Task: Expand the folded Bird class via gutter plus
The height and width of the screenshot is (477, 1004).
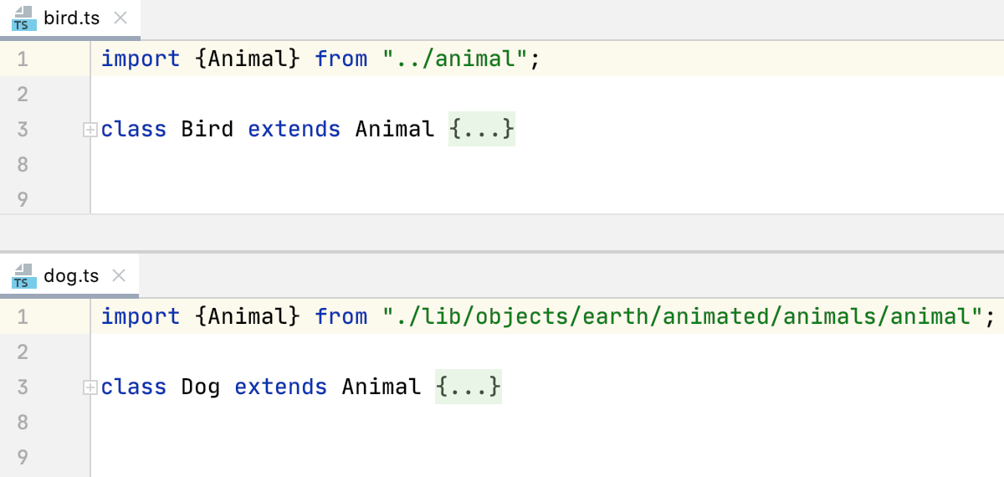Action: (90, 130)
